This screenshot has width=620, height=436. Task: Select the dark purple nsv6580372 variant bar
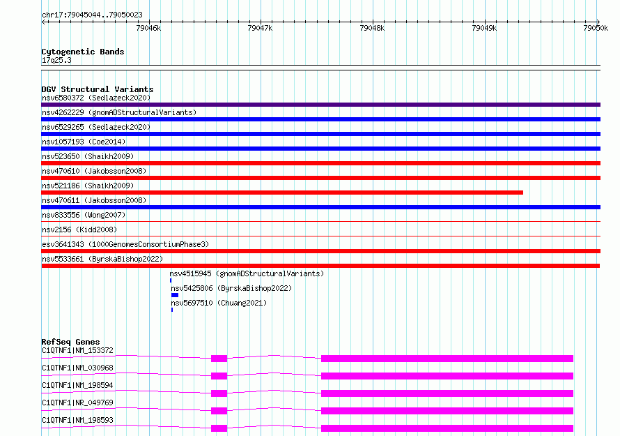coord(320,105)
